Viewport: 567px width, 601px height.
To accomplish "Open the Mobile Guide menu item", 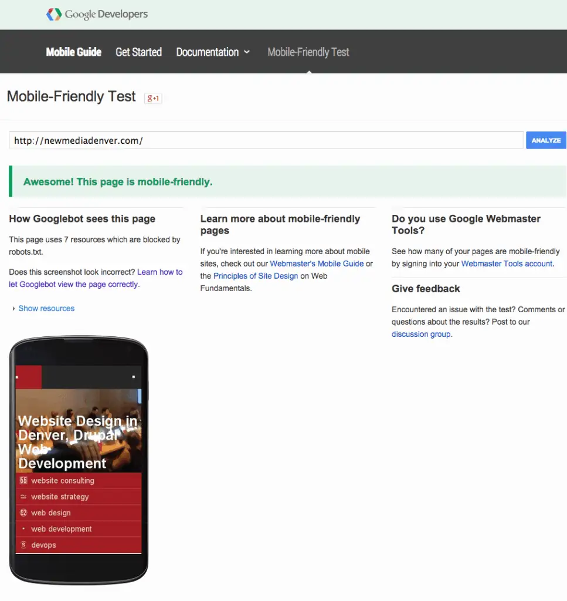I will point(73,52).
